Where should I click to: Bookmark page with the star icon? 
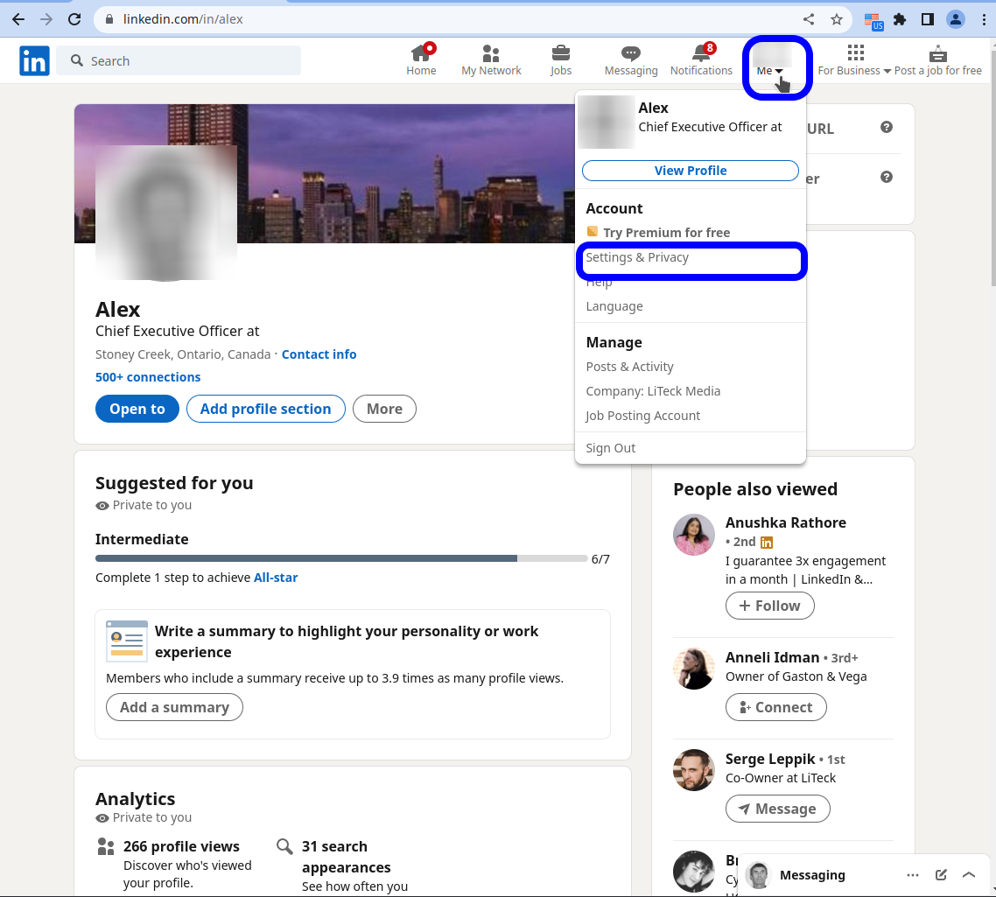[837, 19]
